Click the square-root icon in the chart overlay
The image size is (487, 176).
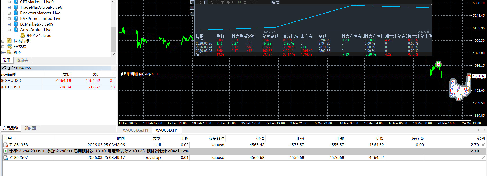tap(192, 8)
